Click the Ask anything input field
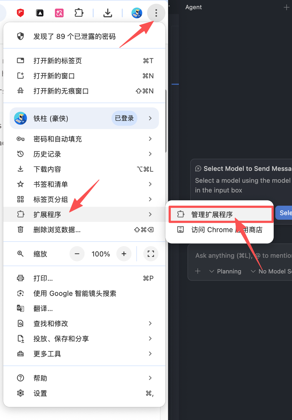292x420 pixels. click(243, 256)
